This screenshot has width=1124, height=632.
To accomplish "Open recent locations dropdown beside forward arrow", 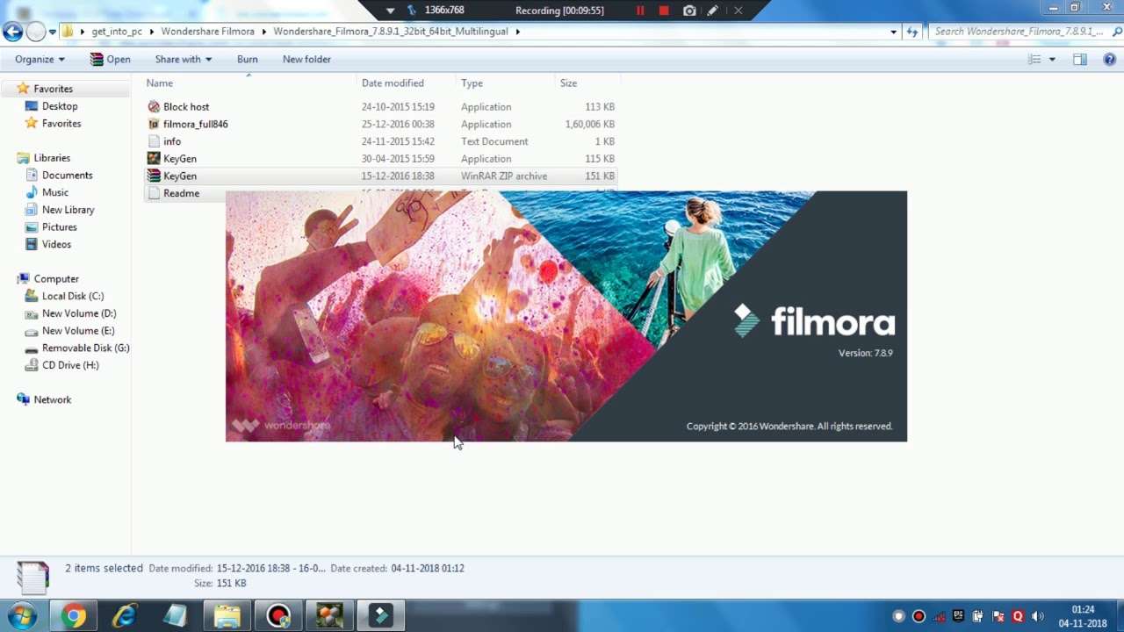I will pyautogui.click(x=53, y=32).
